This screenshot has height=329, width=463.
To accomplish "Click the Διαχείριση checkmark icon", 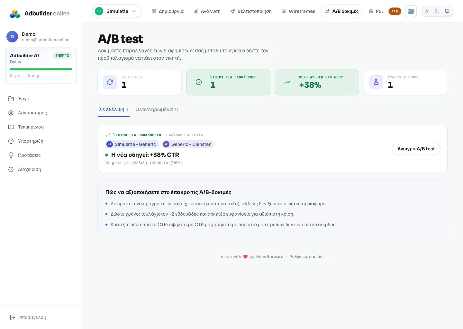I will point(11,169).
